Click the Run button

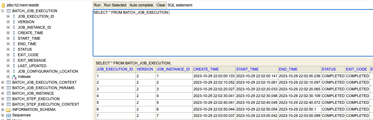tap(97, 5)
